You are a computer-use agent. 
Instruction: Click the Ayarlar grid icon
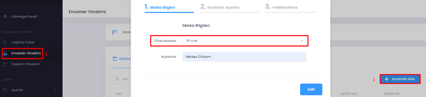[x=5, y=90]
